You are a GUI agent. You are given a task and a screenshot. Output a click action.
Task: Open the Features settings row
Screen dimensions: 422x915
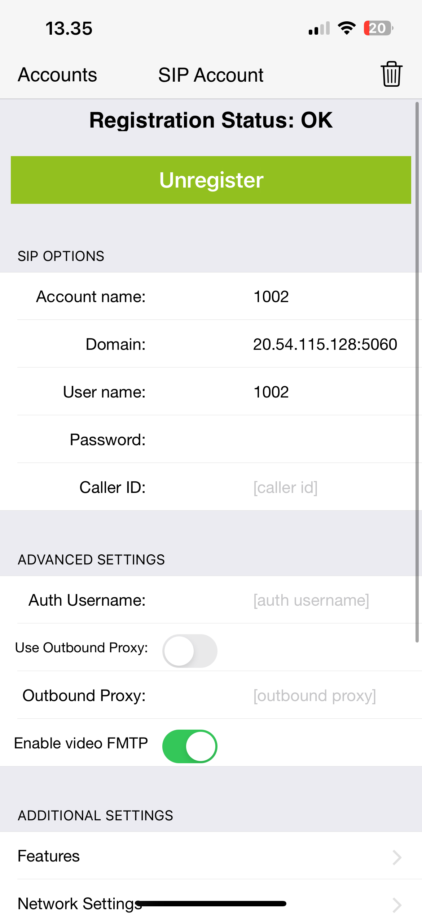(x=180, y=856)
